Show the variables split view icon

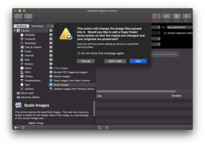point(107,128)
